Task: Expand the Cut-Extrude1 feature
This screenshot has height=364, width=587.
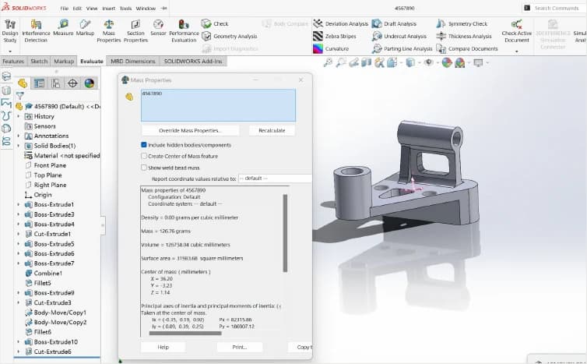Action: click(19, 234)
